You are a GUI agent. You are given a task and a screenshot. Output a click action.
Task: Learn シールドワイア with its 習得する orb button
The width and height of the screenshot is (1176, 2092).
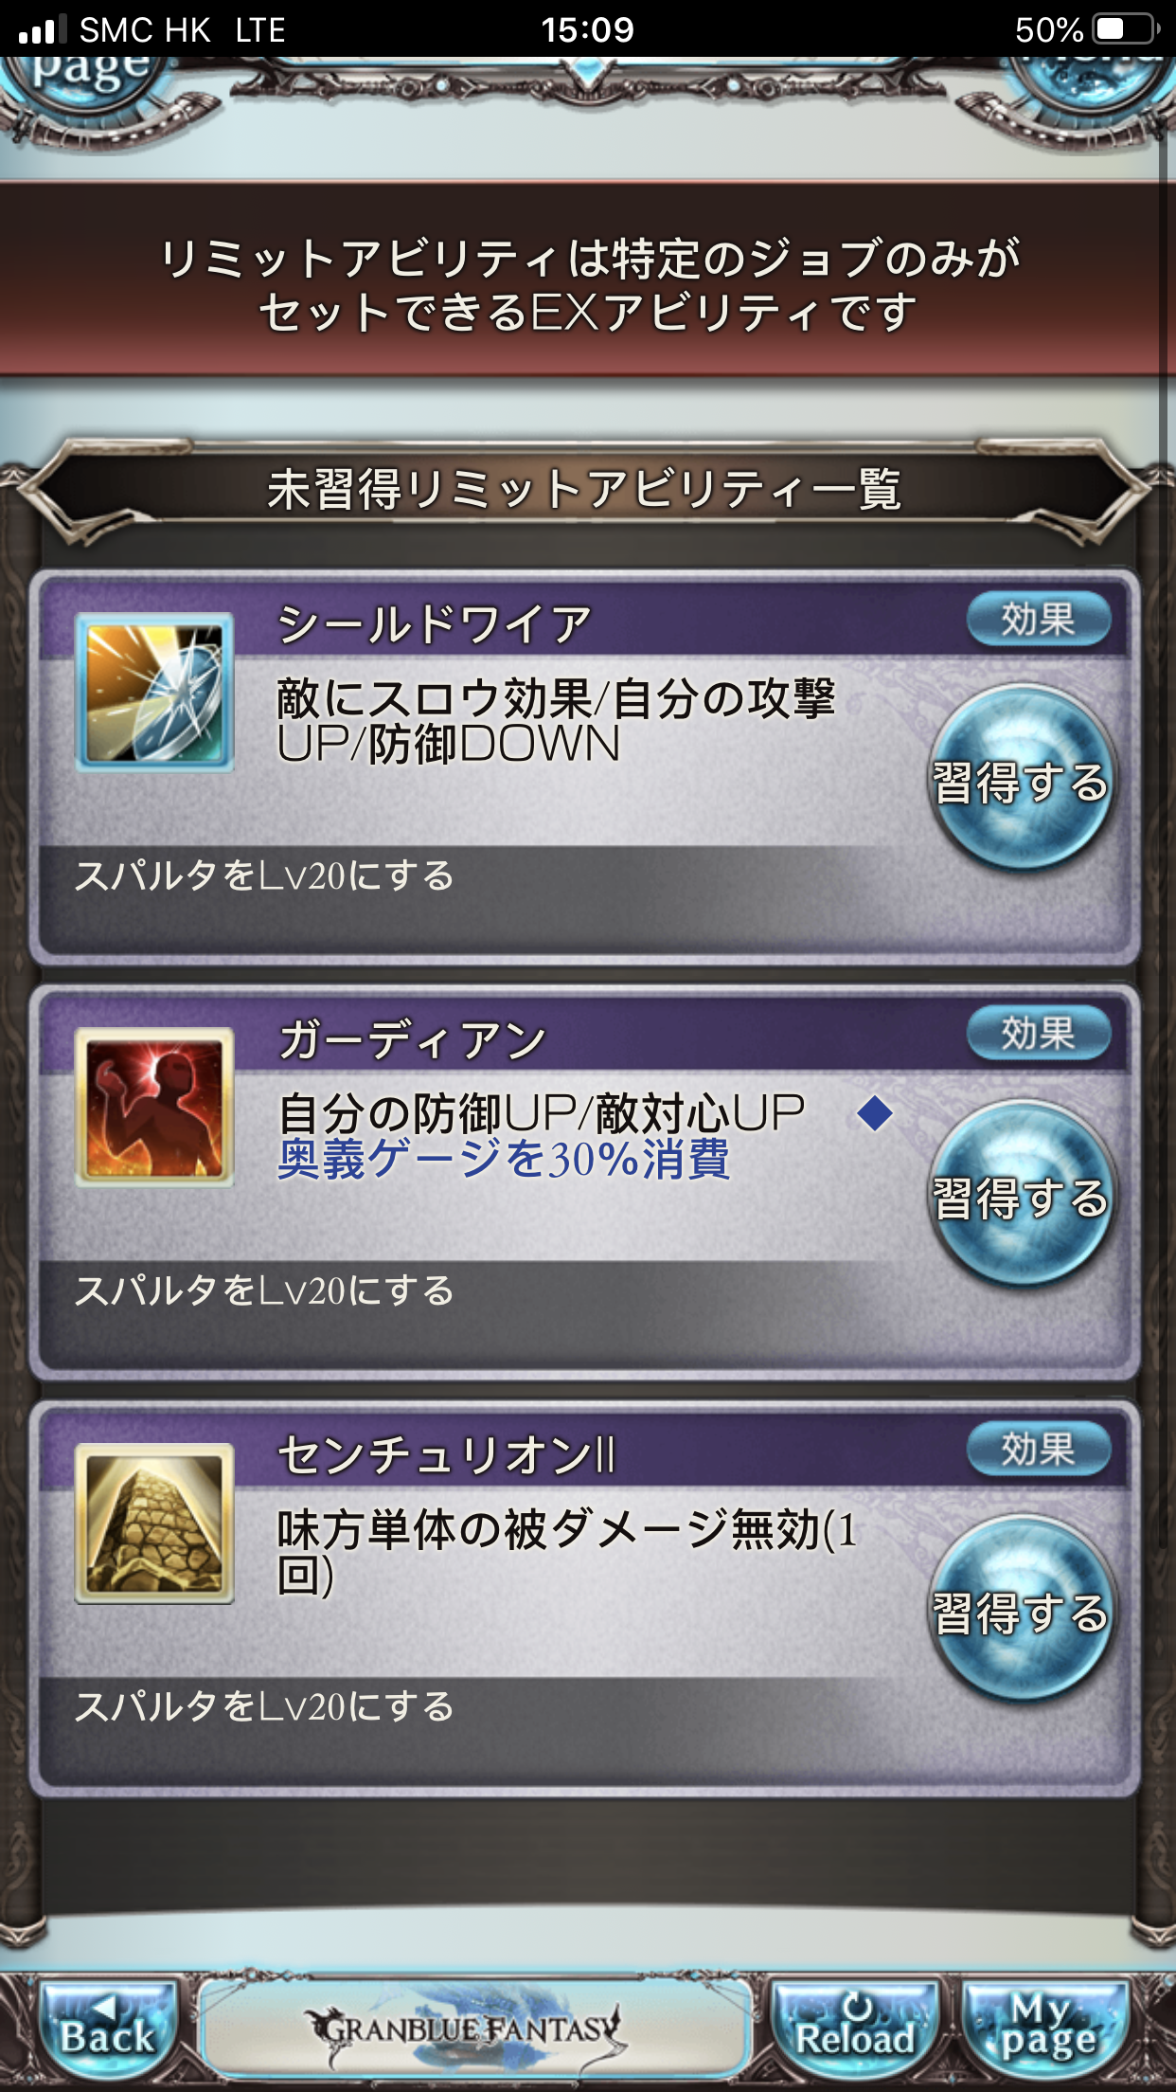pos(1022,778)
